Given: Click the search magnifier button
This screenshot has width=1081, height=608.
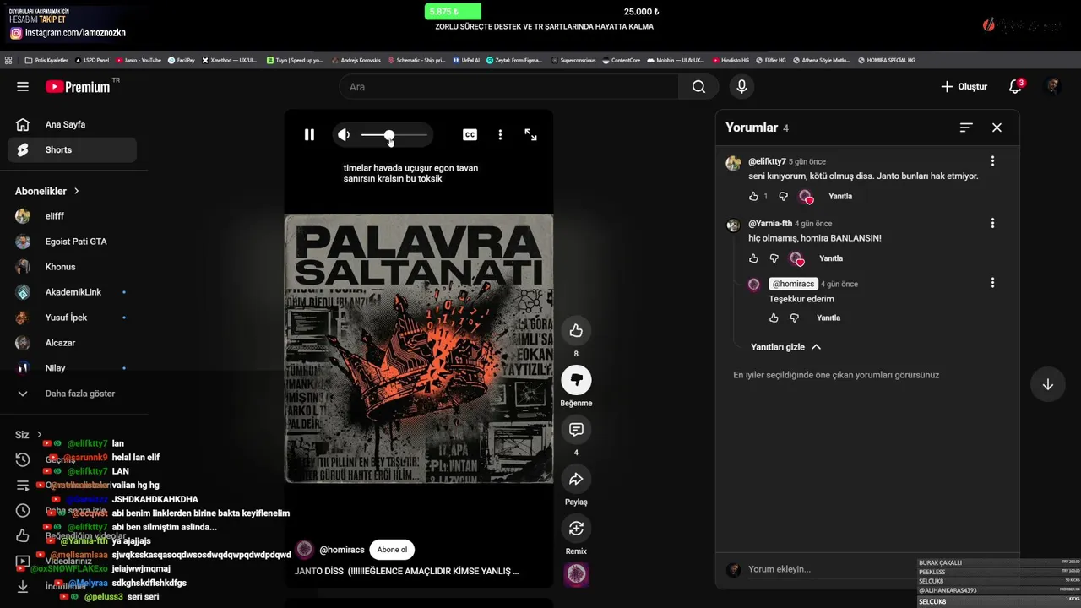Looking at the screenshot, I should (x=698, y=87).
